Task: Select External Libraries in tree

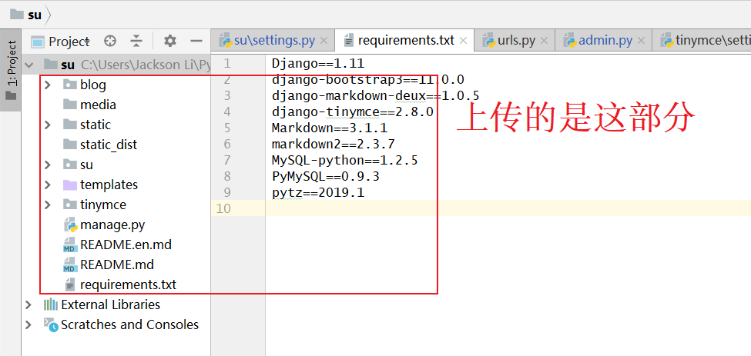Action: [x=110, y=304]
